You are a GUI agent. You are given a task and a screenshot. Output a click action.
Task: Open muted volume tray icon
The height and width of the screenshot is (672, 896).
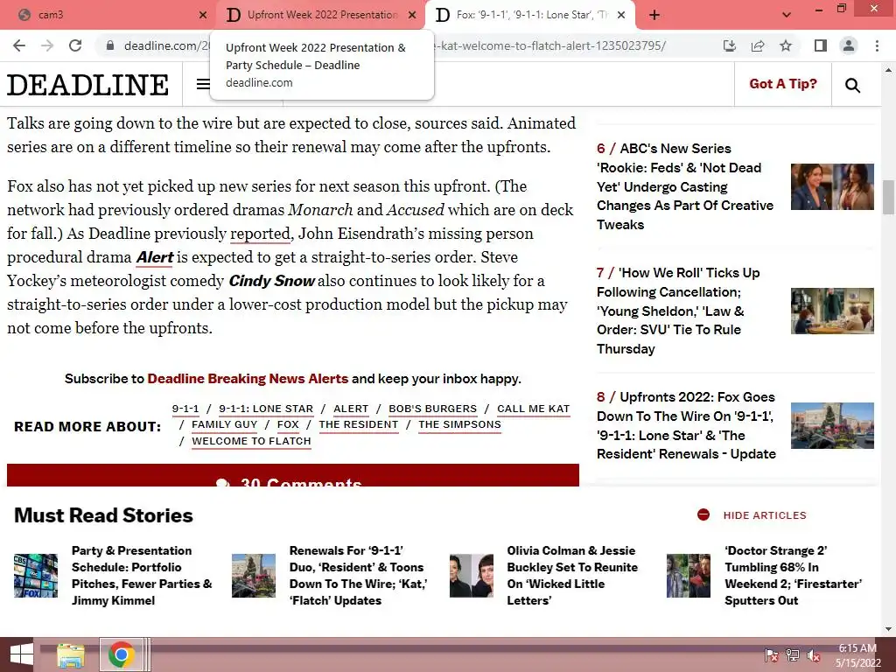tap(814, 655)
